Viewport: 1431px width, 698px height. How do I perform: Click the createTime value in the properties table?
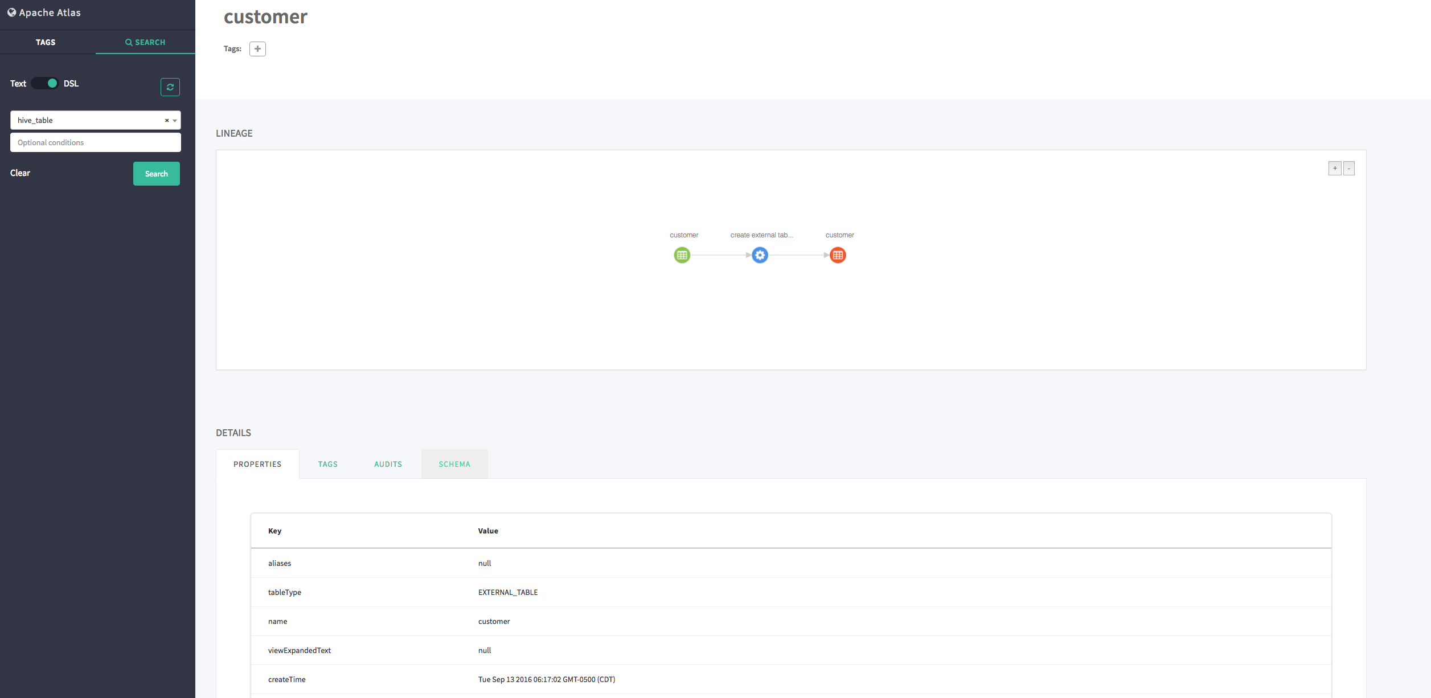coord(546,679)
